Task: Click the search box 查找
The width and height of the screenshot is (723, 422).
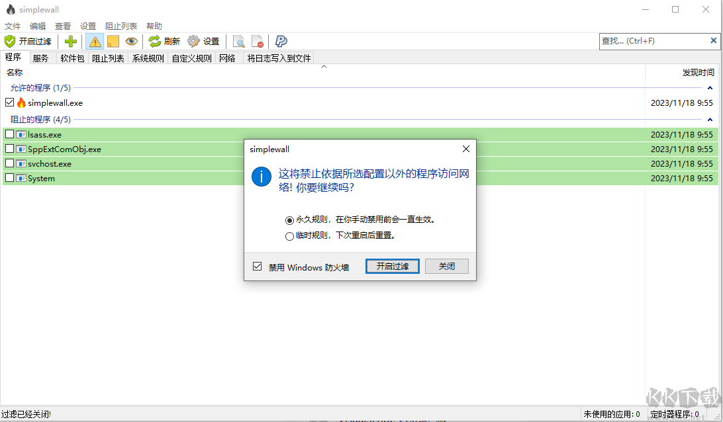Action: pyautogui.click(x=653, y=41)
